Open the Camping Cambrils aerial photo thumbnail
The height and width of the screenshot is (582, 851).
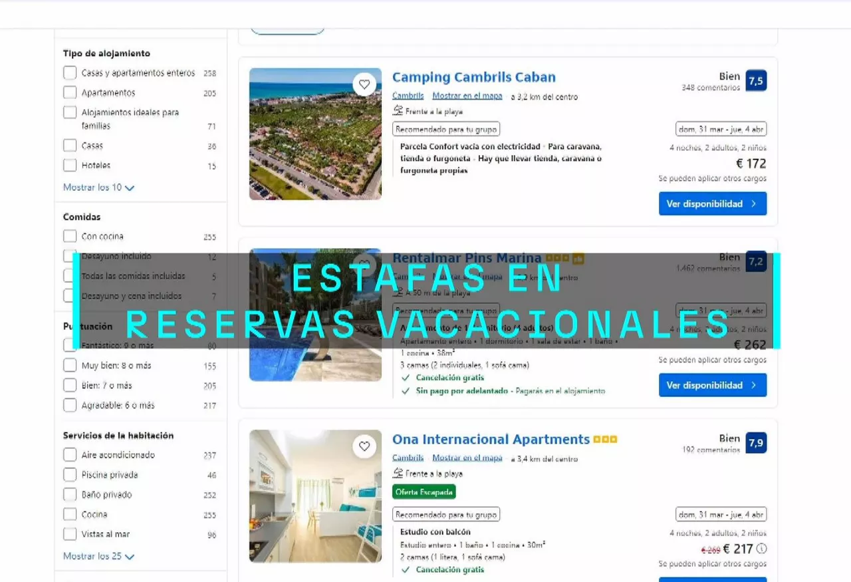tap(315, 134)
